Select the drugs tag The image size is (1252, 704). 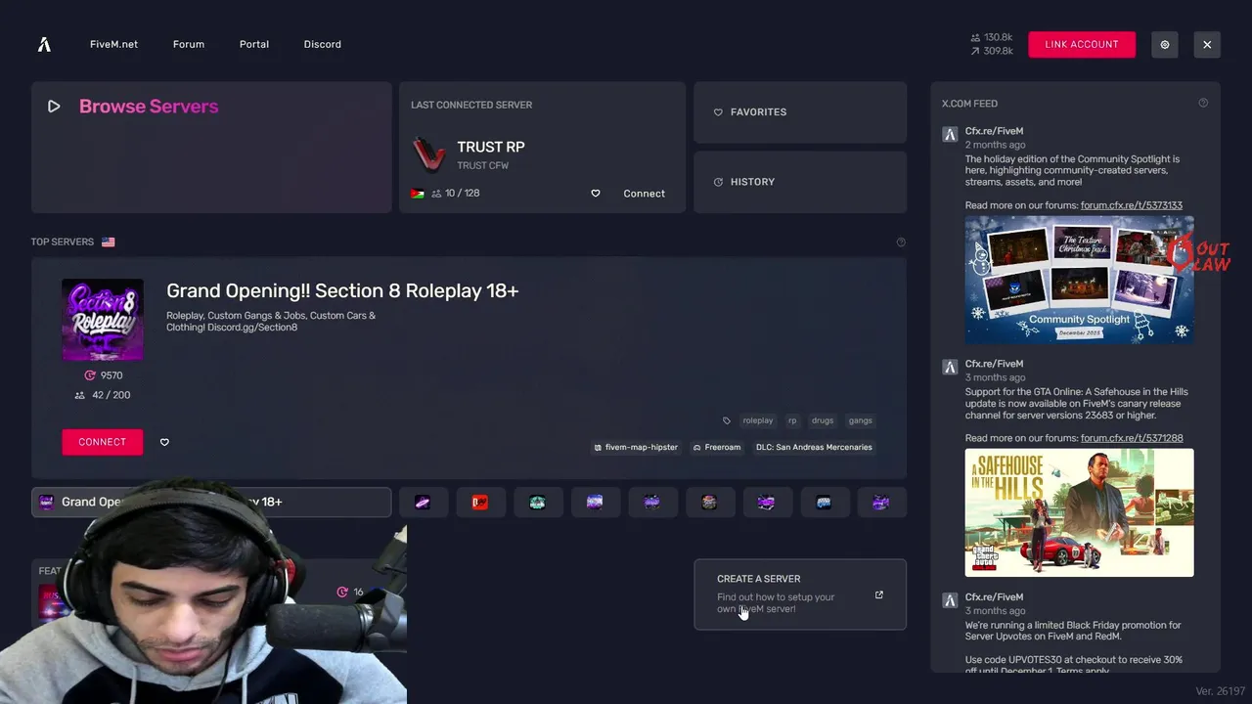(823, 420)
